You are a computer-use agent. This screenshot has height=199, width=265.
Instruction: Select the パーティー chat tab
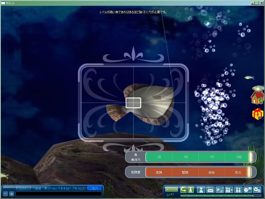click(x=51, y=188)
